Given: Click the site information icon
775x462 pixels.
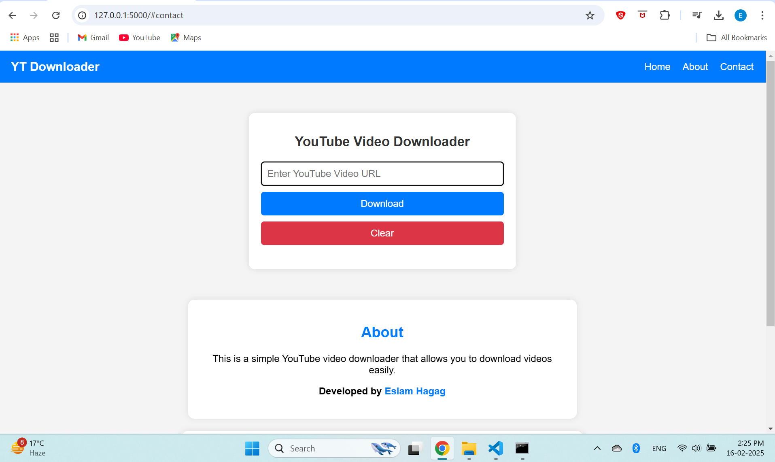Looking at the screenshot, I should tap(82, 15).
